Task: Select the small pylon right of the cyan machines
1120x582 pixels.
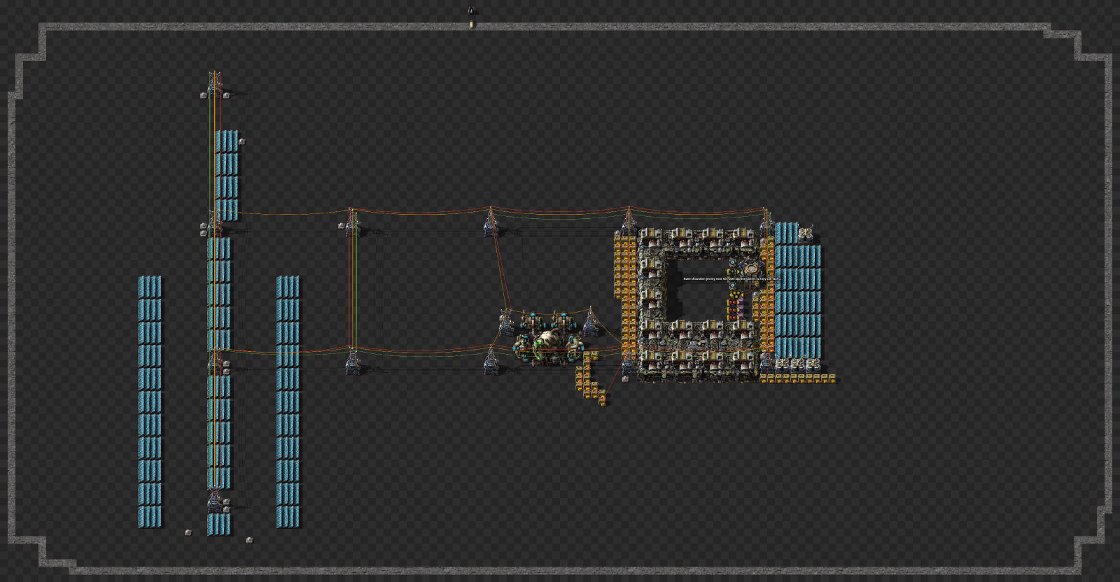Action: click(x=590, y=322)
